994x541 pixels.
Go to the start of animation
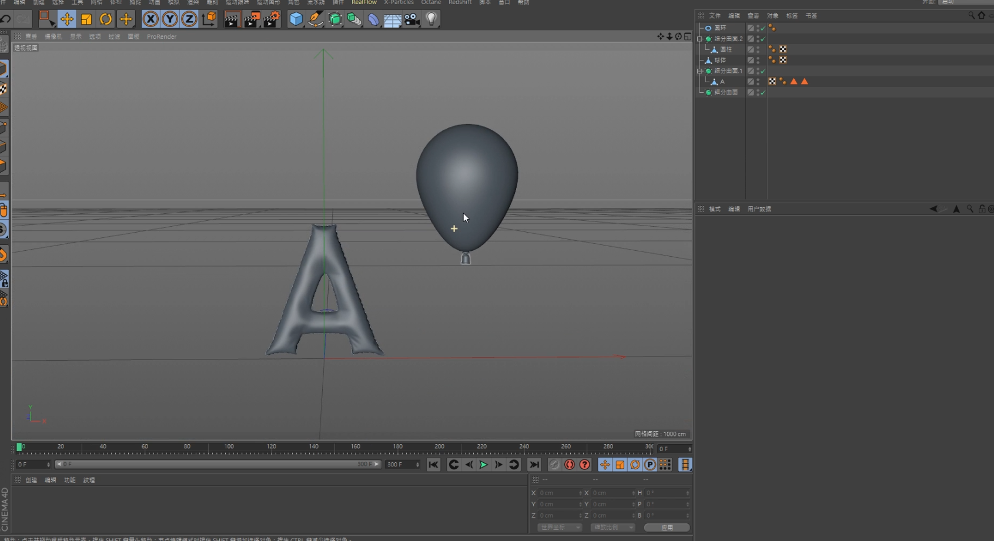[433, 465]
